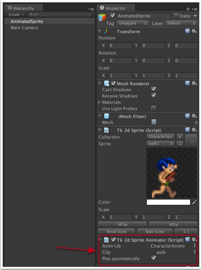Enable Use Light Probes
Screen dimensions: 202x270
[153, 108]
